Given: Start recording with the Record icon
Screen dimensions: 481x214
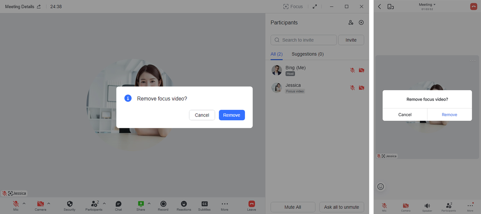Looking at the screenshot, I should pos(163,204).
